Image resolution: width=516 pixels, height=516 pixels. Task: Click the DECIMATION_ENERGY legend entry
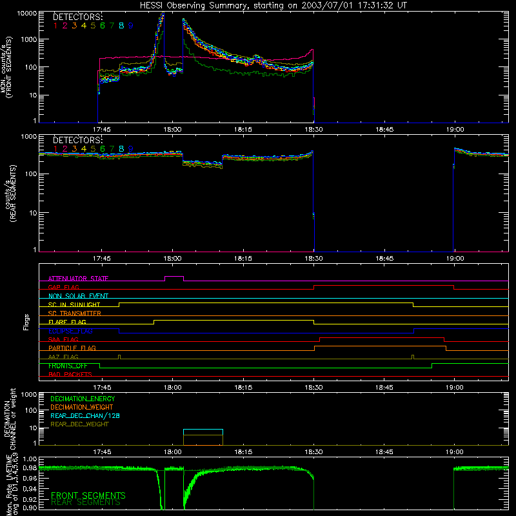click(83, 399)
